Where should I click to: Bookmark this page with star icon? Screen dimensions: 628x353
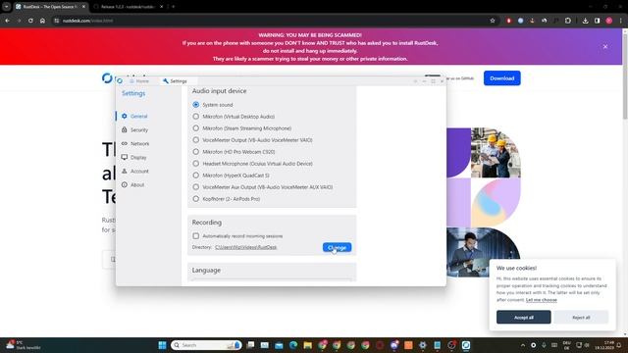click(x=493, y=21)
